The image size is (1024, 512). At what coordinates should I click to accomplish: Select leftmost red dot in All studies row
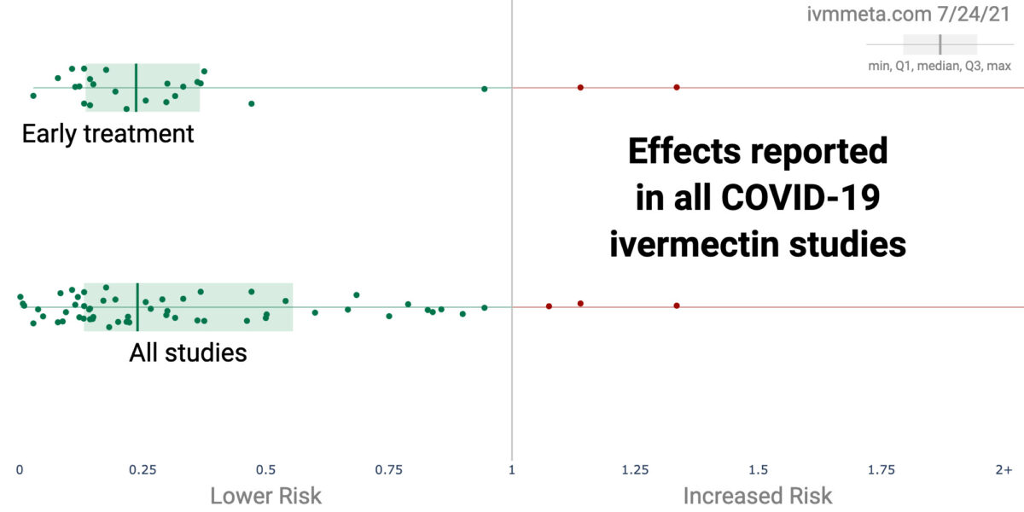point(549,305)
